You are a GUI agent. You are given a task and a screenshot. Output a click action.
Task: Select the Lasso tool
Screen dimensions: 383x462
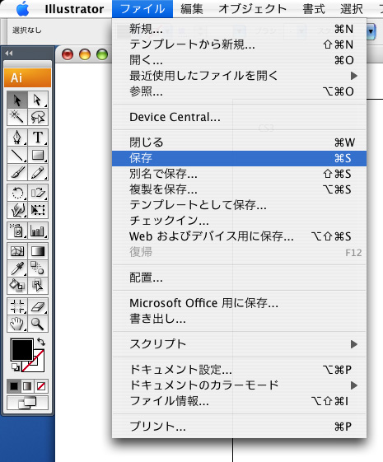(38, 117)
